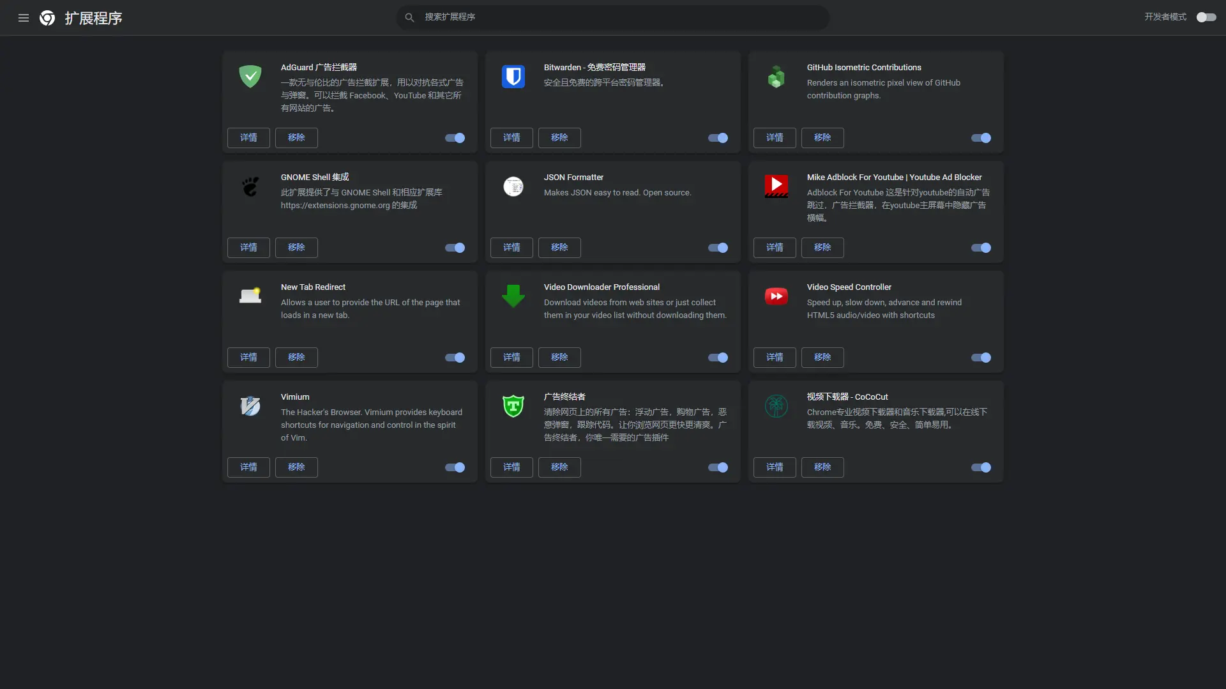The width and height of the screenshot is (1226, 689).
Task: Remove the New Tab Redirect extension
Action: click(x=296, y=358)
